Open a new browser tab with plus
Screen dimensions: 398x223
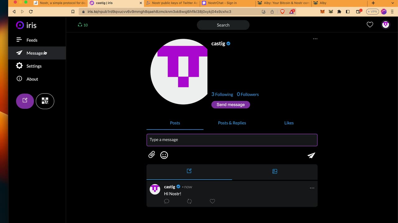(x=373, y=3)
